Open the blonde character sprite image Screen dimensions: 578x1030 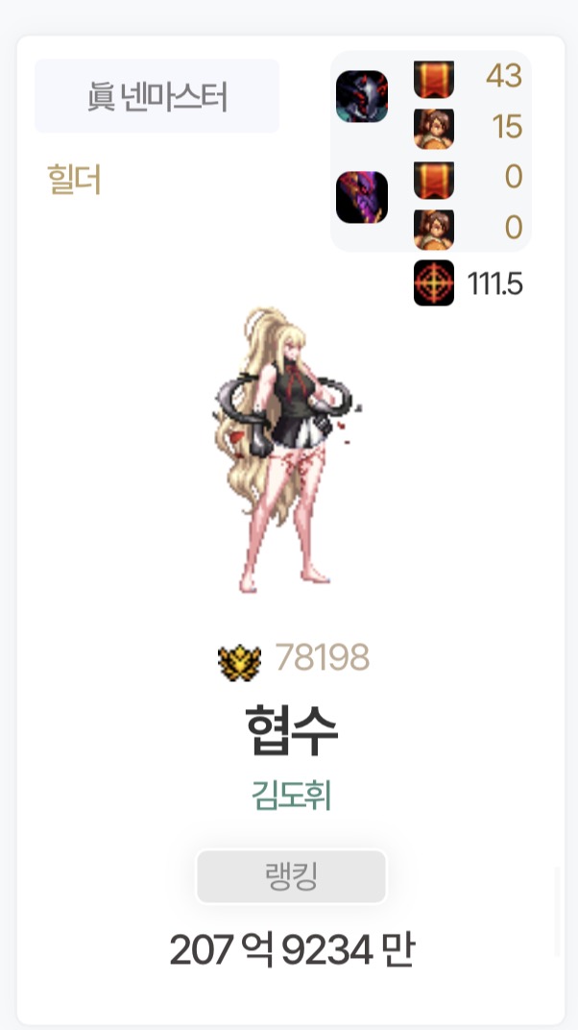[x=286, y=450]
